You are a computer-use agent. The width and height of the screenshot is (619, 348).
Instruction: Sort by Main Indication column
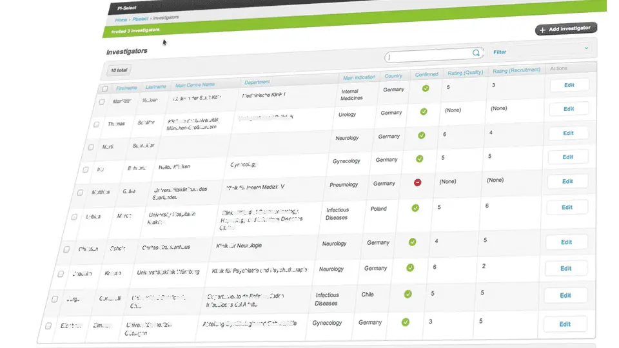pyautogui.click(x=359, y=77)
